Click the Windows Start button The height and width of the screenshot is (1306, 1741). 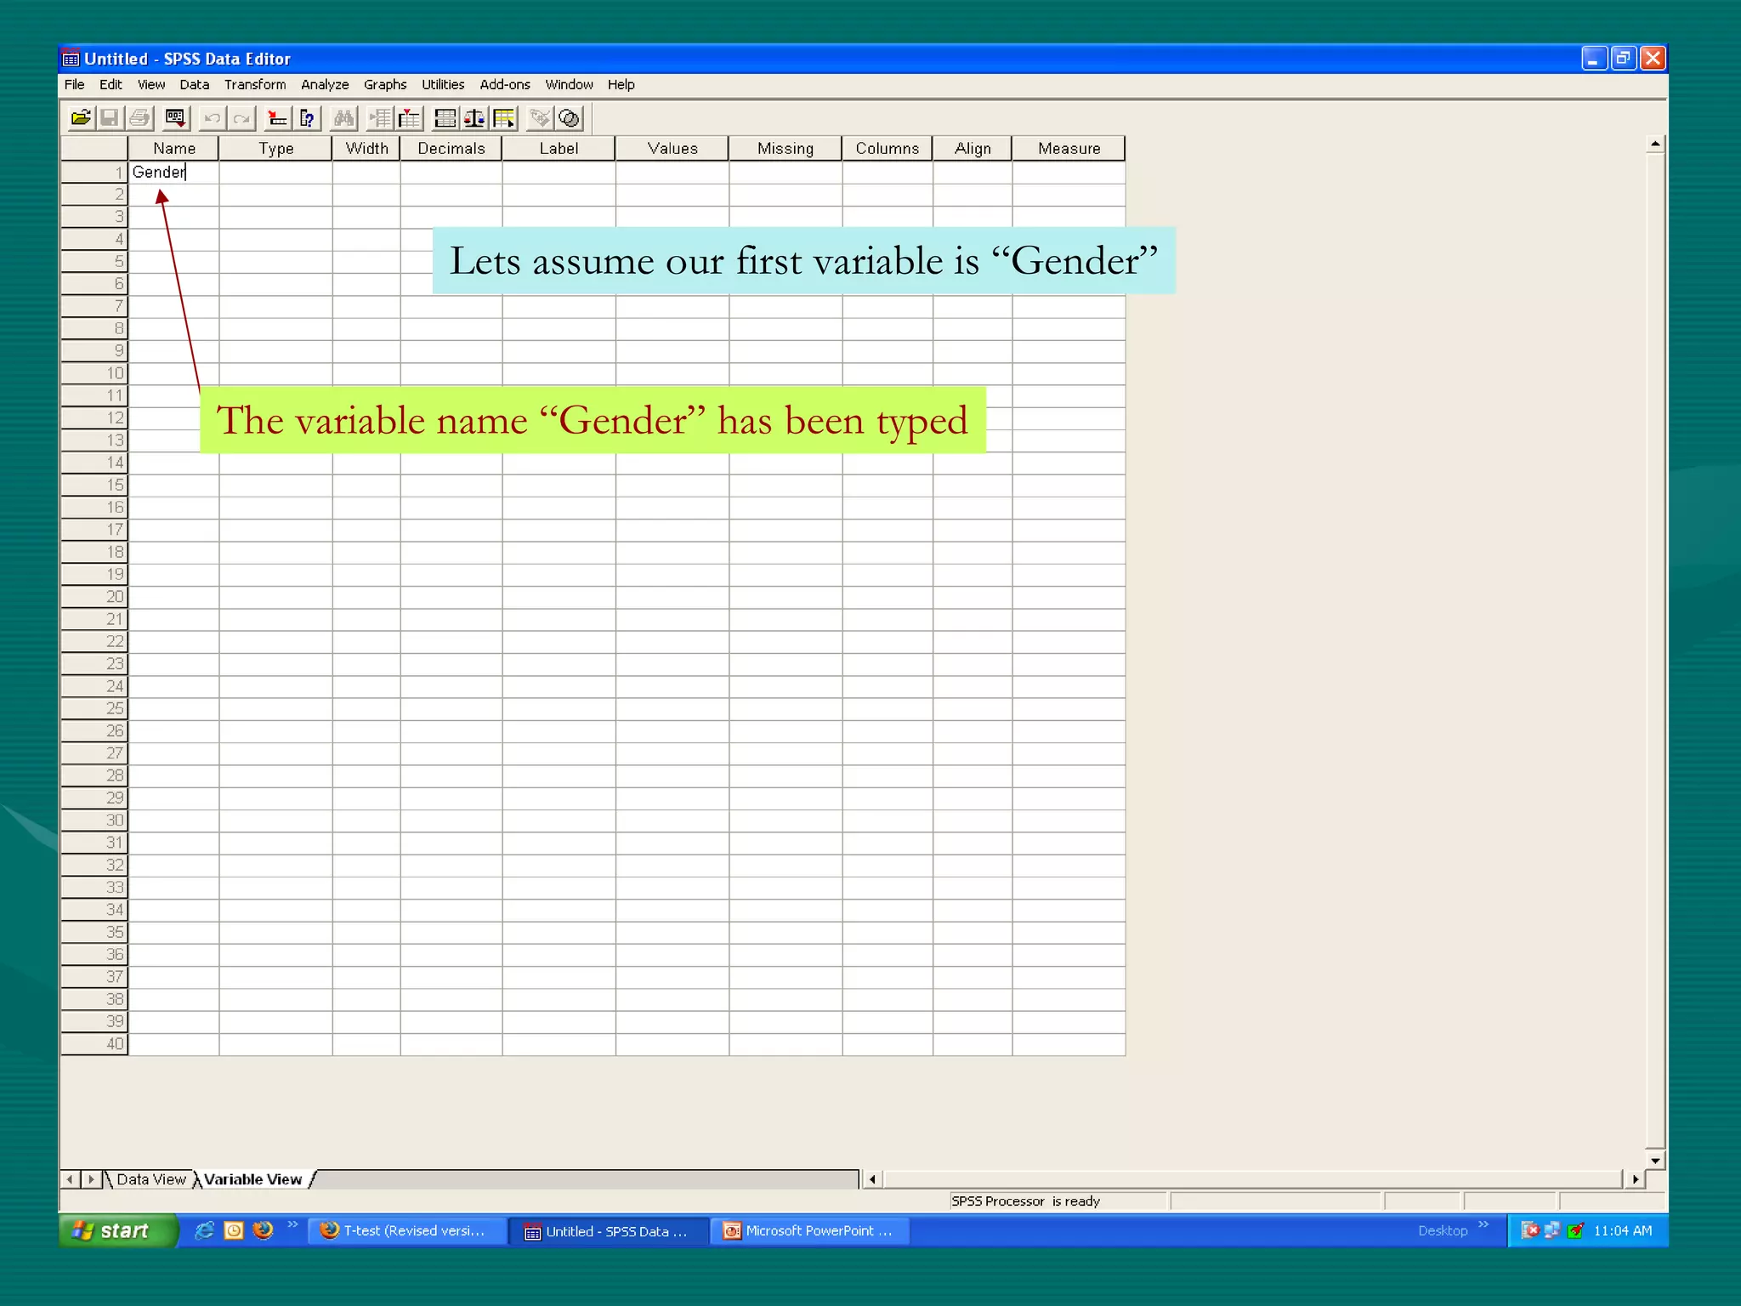pos(118,1230)
